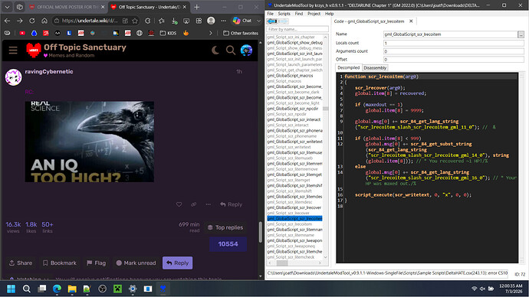Open the File menu in UndertaleModTool
Screen dimensions: 529x297
tap(270, 14)
